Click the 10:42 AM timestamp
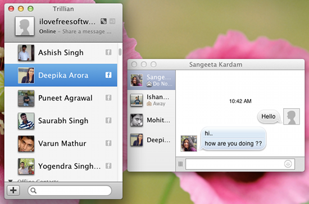309x204 pixels. [x=240, y=101]
